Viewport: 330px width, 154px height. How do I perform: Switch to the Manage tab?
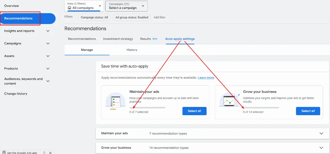coord(87,50)
